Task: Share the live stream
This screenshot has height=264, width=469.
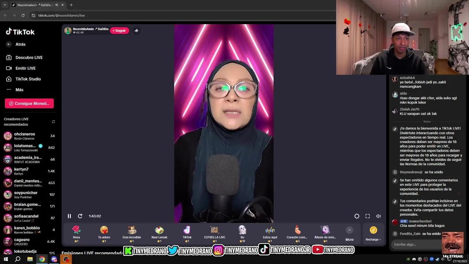Action: tap(136, 30)
